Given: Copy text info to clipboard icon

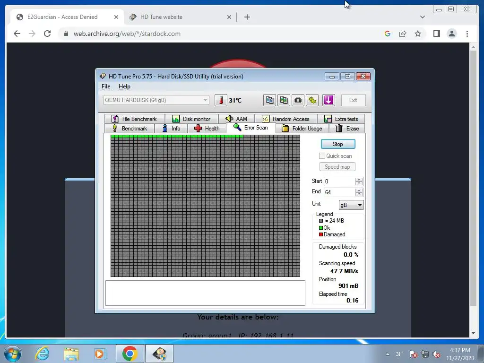Looking at the screenshot, I should tap(269, 100).
